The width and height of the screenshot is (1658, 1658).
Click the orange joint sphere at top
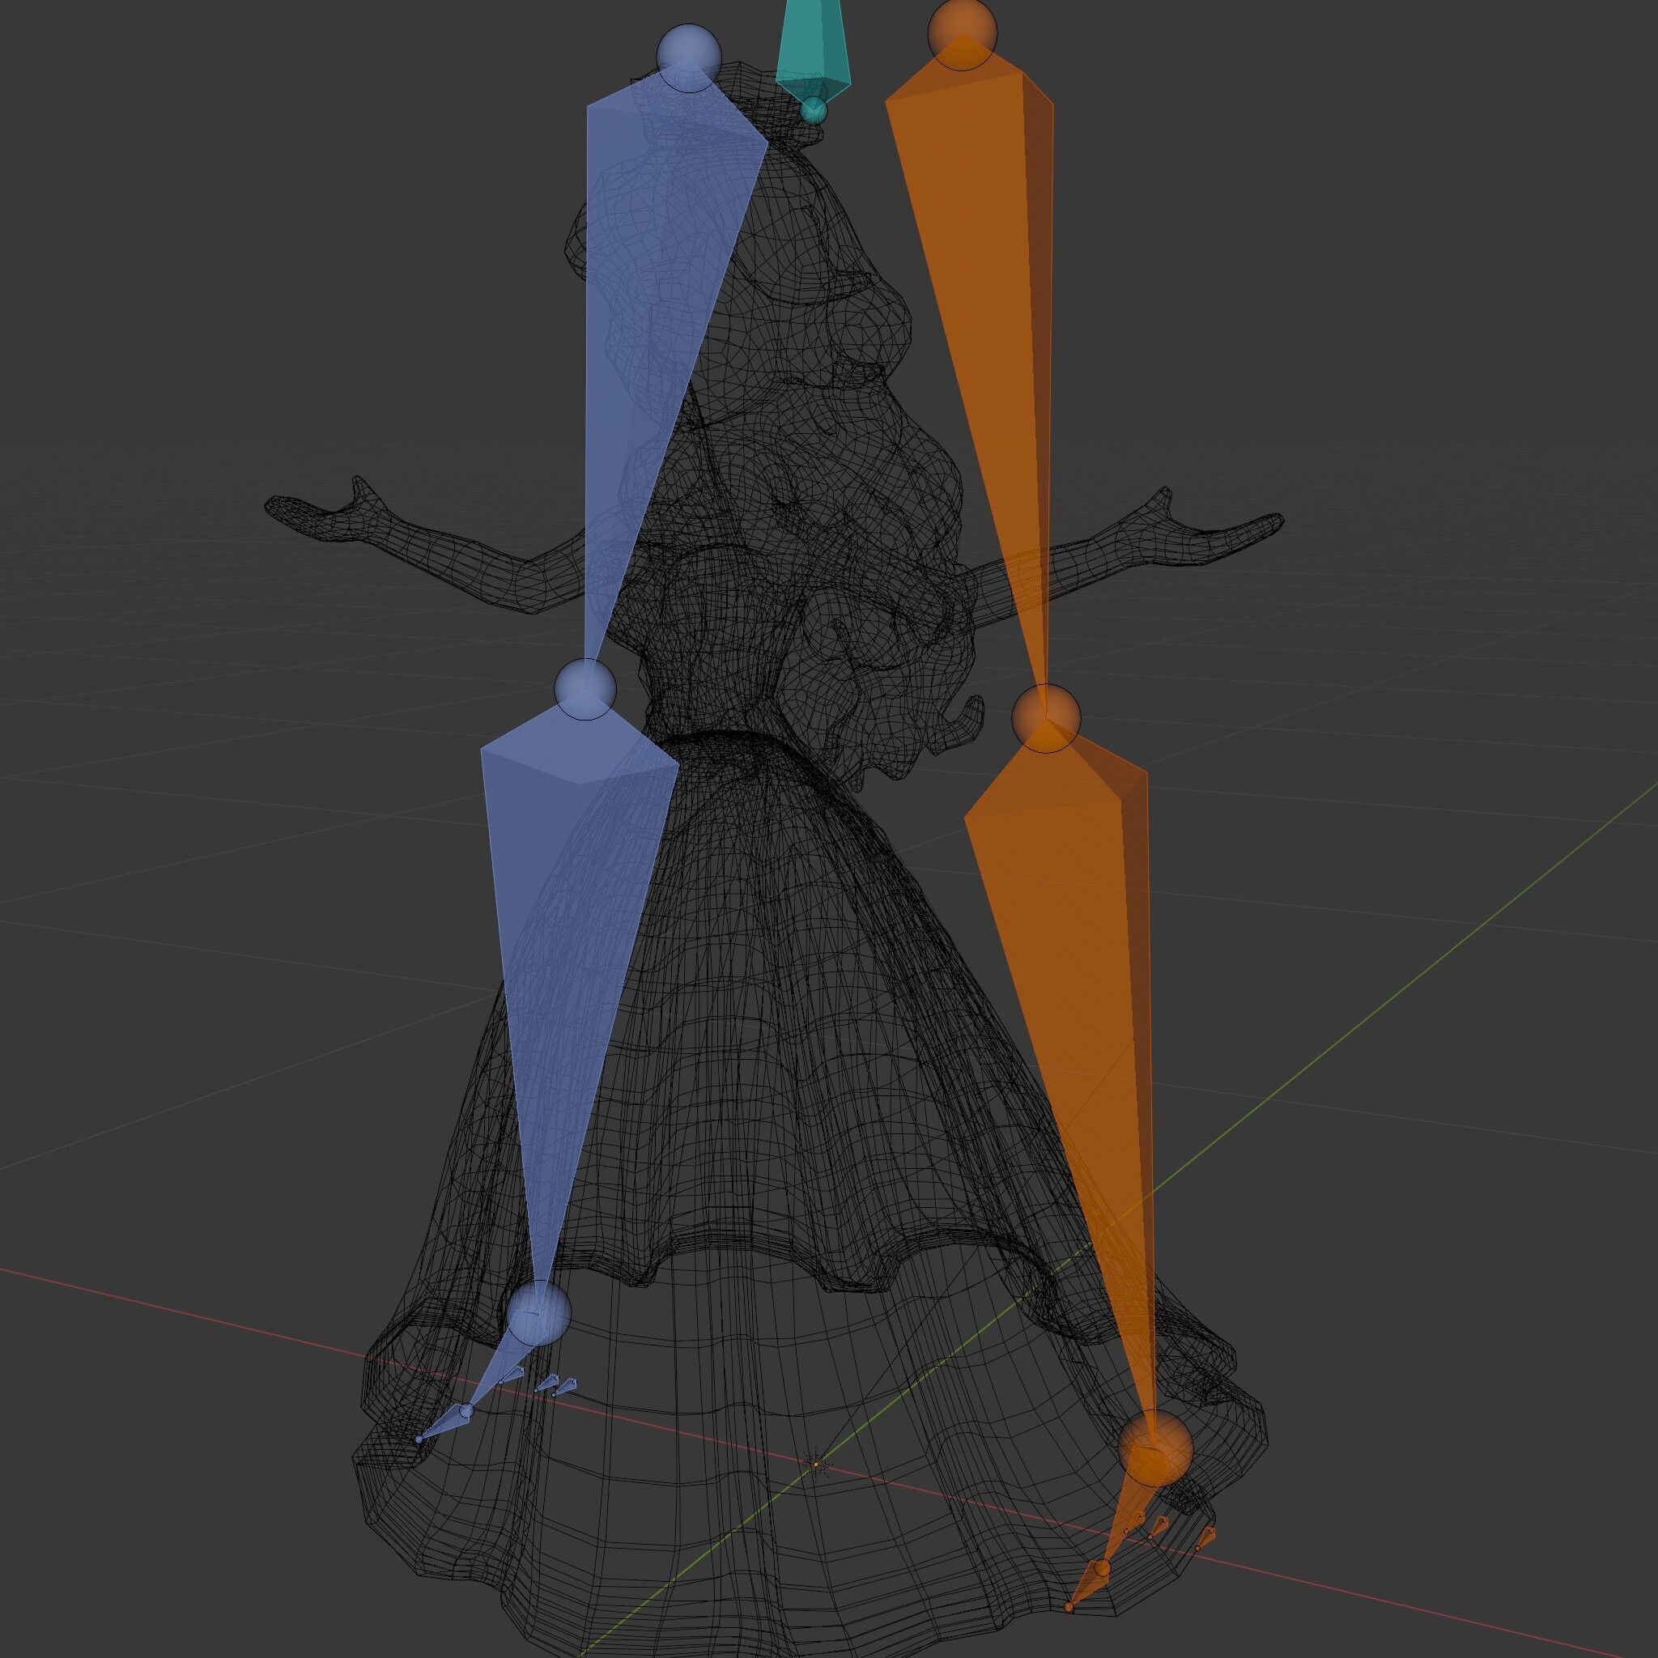point(962,32)
